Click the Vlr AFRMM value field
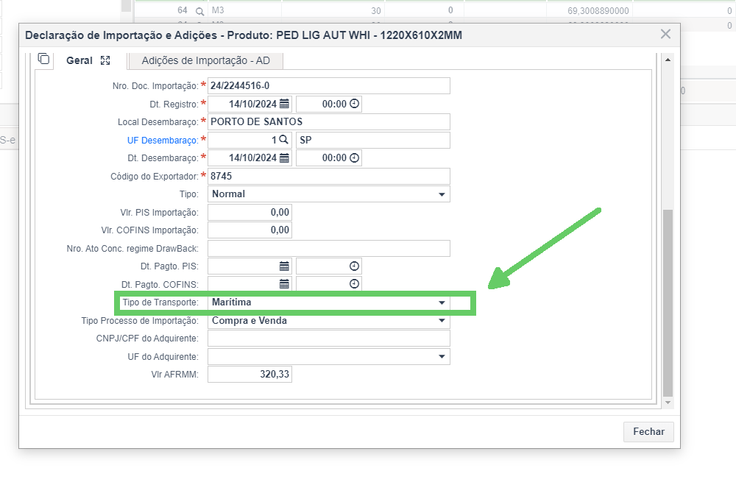The width and height of the screenshot is (736, 485). click(x=250, y=374)
